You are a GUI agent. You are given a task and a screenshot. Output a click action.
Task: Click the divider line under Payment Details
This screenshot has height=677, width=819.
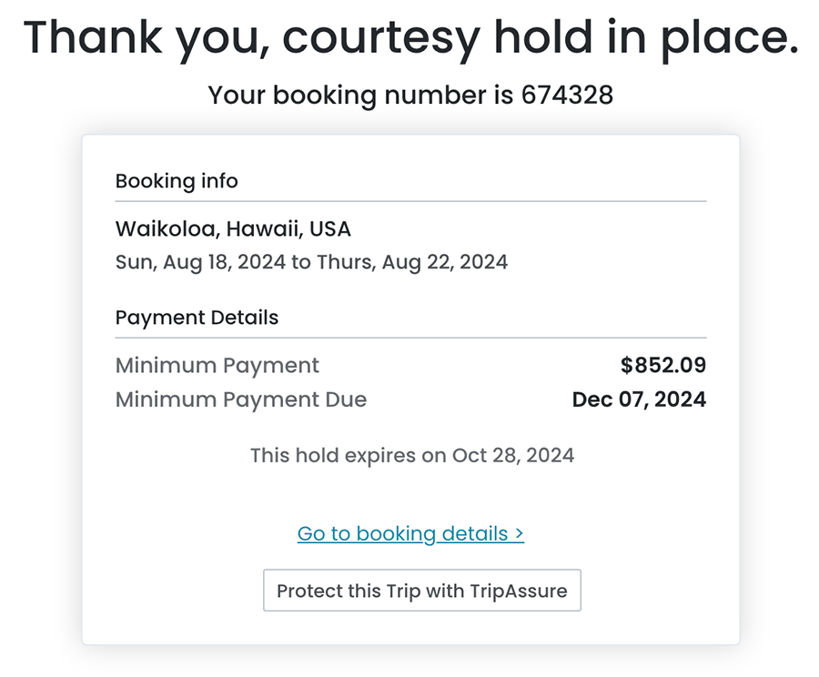point(410,338)
